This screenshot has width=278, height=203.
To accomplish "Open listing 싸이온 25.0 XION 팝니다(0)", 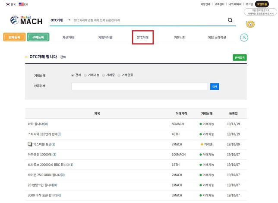I will (46, 175).
